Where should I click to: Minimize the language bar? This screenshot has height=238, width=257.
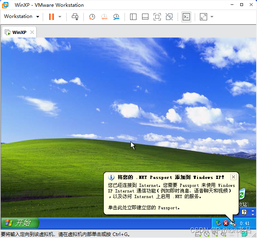pos(253,210)
